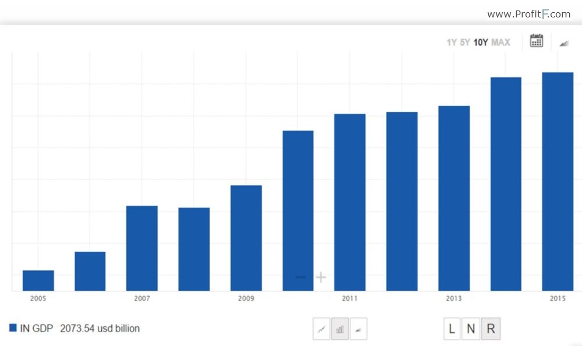
Task: Open the calendar date range picker
Action: 537,41
